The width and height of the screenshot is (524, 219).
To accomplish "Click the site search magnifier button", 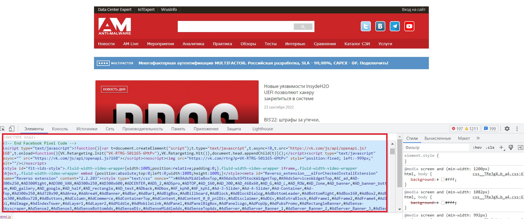I will coord(303,27).
